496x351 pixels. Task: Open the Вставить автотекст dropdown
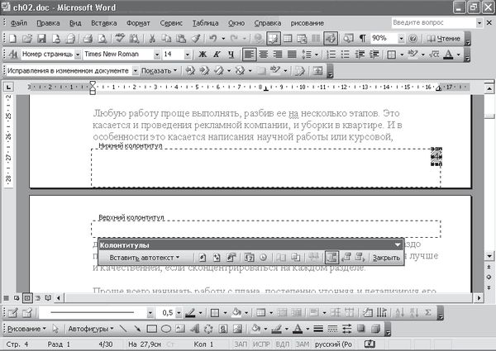pos(144,259)
